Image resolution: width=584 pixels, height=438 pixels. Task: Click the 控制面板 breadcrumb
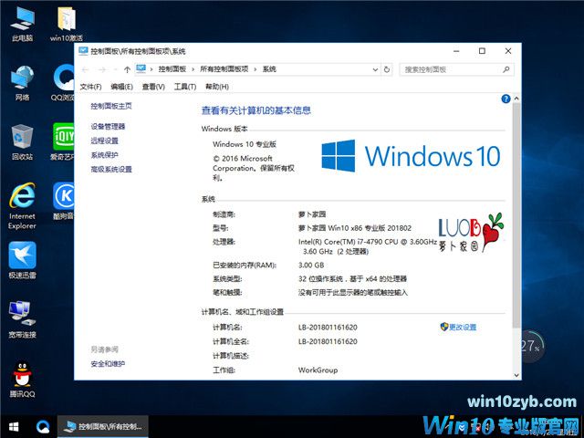coord(172,69)
